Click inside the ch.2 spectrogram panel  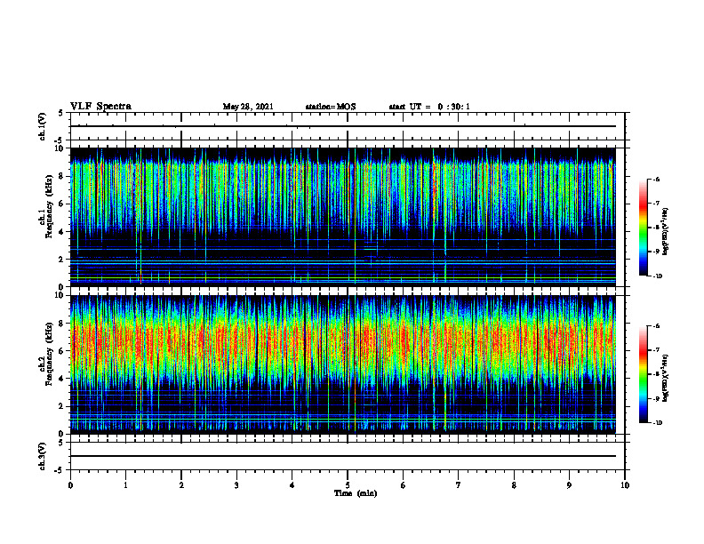tap(343, 364)
